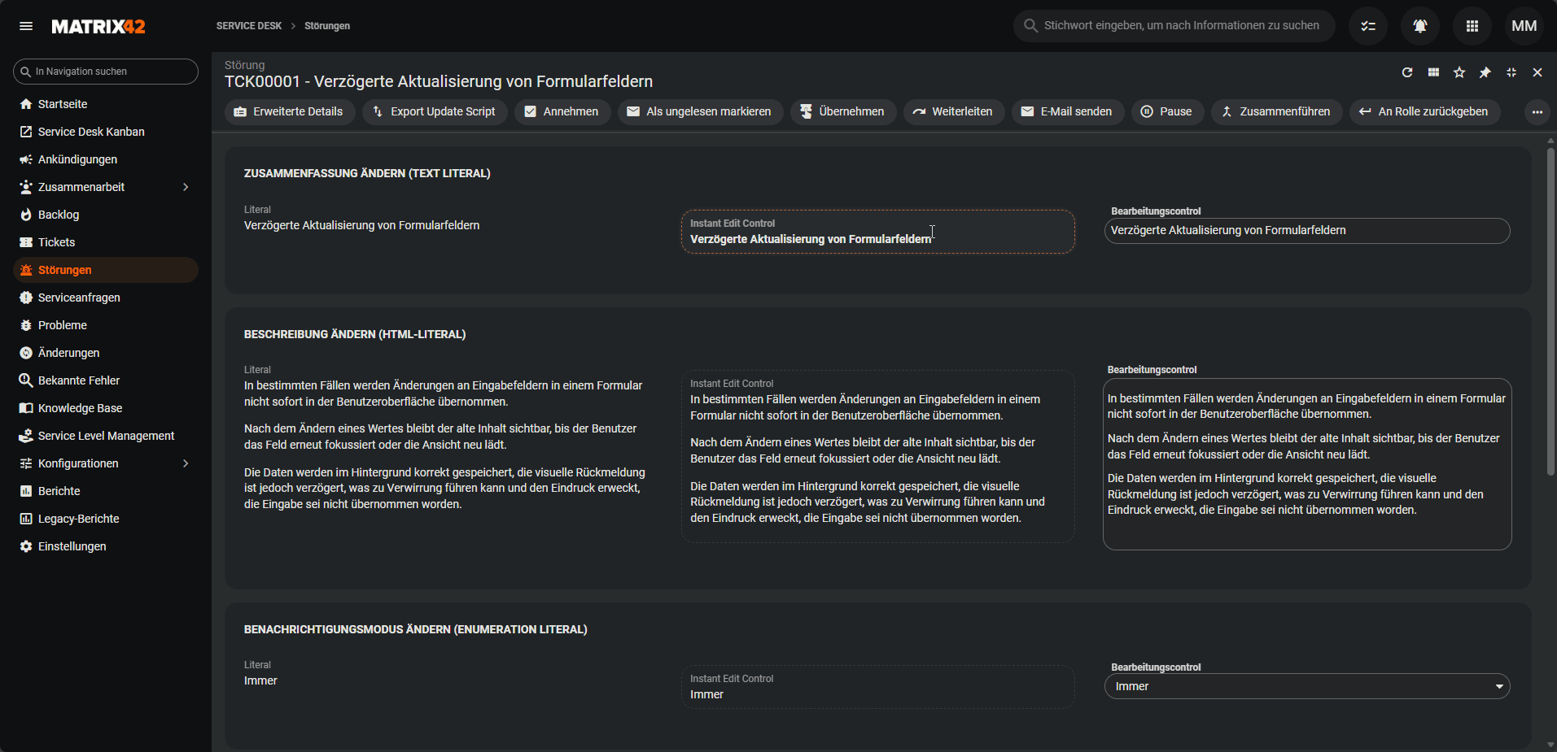Mark ticket as favorite with star icon
The width and height of the screenshot is (1557, 752).
[1459, 72]
